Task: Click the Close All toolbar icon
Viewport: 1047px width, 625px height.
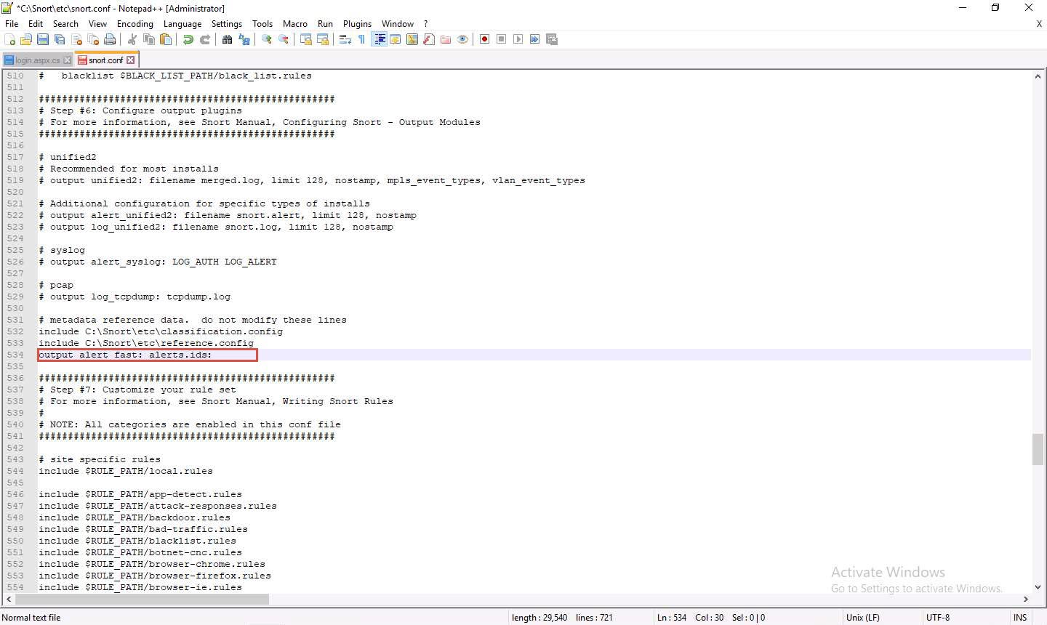Action: pyautogui.click(x=93, y=39)
